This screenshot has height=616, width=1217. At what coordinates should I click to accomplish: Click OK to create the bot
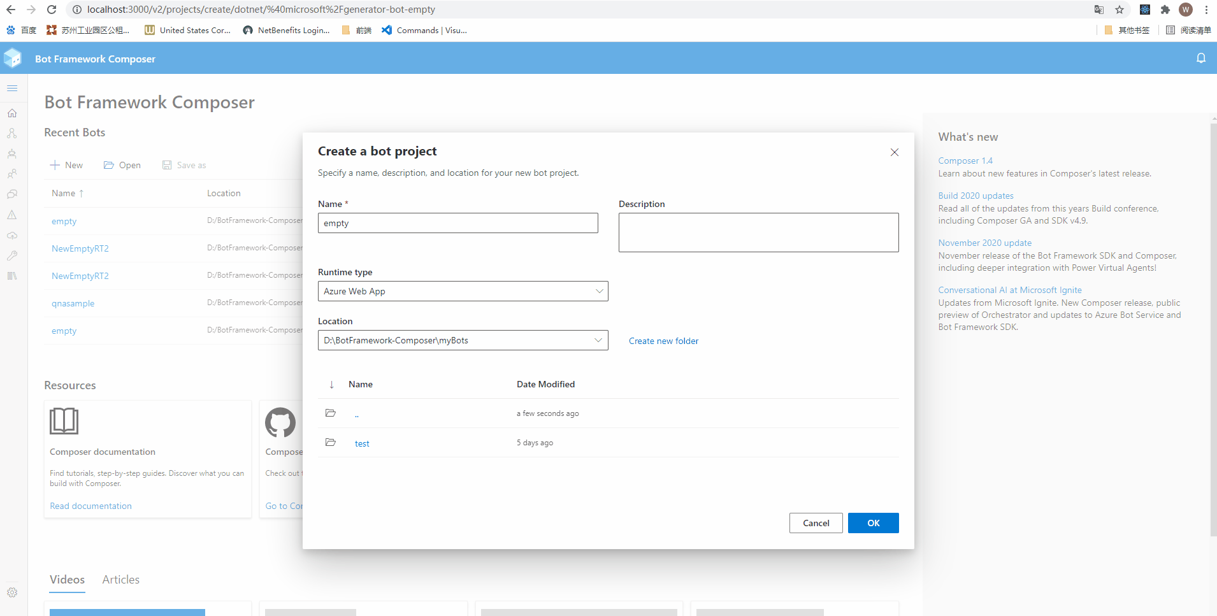pos(874,523)
